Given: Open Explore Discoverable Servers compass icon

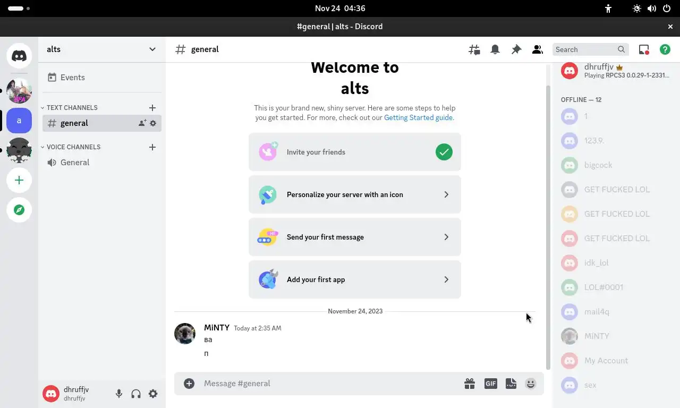Looking at the screenshot, I should tap(19, 210).
